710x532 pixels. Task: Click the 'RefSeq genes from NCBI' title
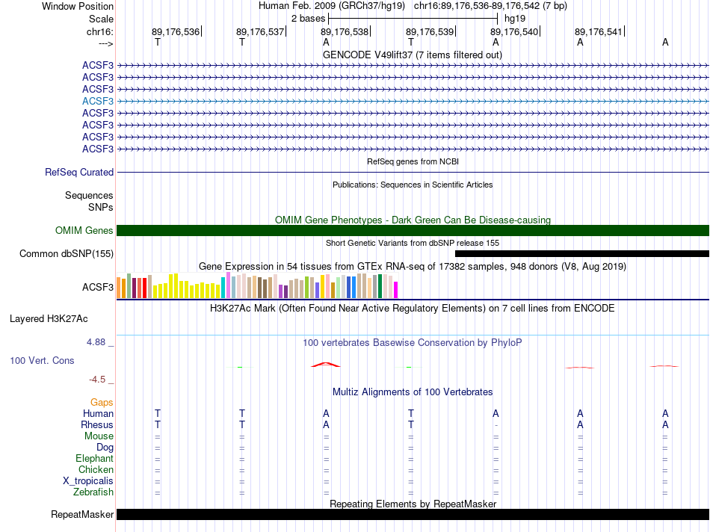coord(413,161)
